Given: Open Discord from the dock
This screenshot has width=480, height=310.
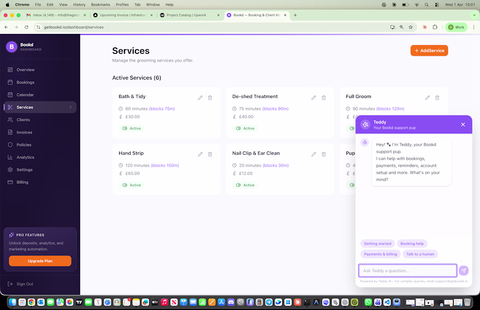Looking at the screenshot, I should point(231,302).
